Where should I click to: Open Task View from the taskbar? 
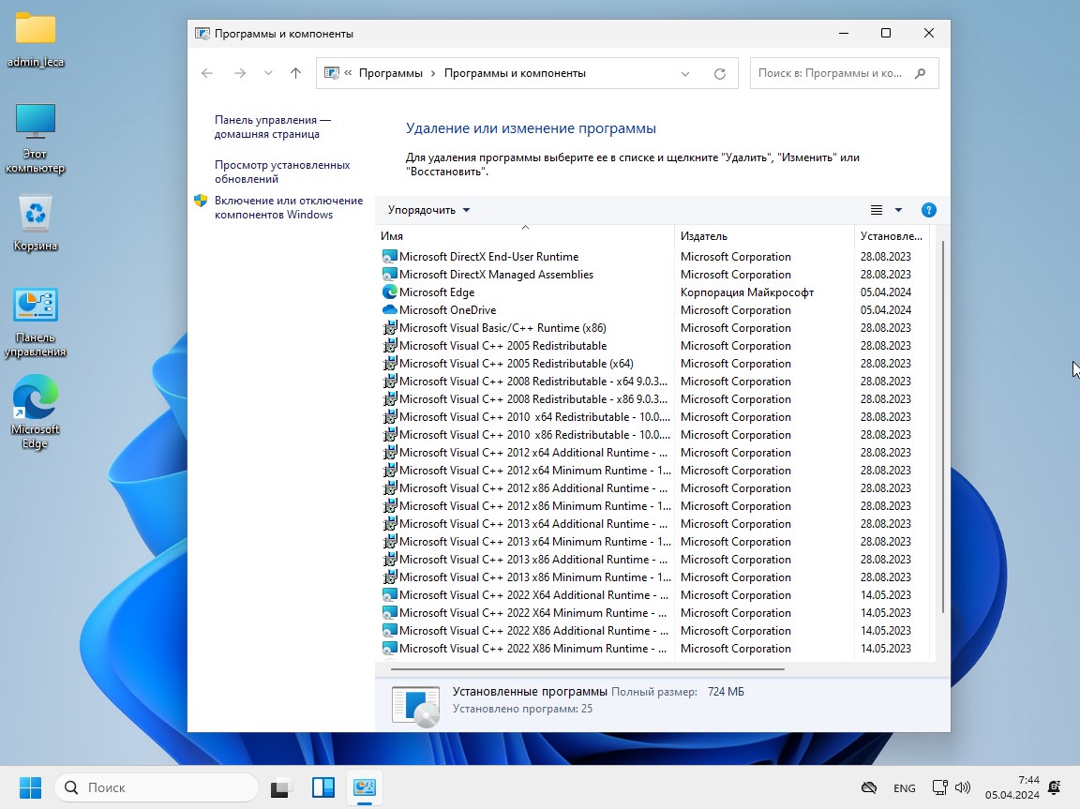[x=280, y=787]
